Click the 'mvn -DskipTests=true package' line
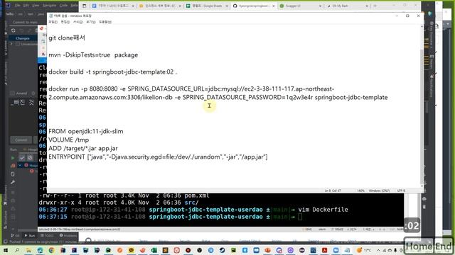The width and height of the screenshot is (455, 255). click(x=93, y=55)
